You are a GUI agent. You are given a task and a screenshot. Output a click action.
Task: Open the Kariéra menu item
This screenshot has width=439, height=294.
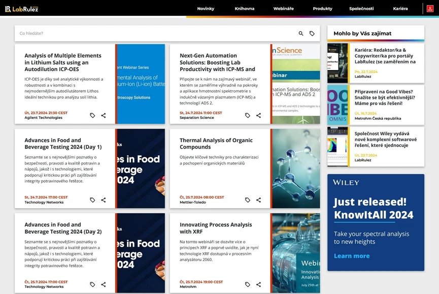pyautogui.click(x=400, y=9)
